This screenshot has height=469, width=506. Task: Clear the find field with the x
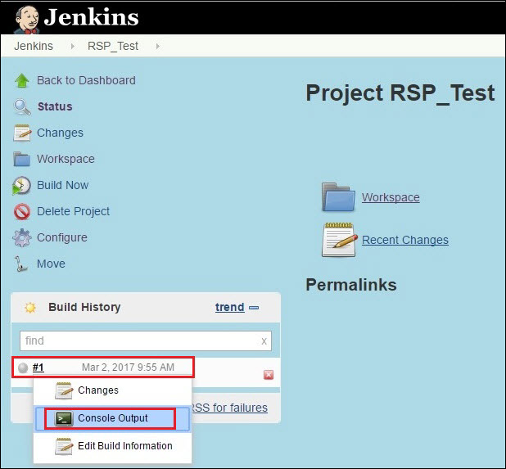264,341
